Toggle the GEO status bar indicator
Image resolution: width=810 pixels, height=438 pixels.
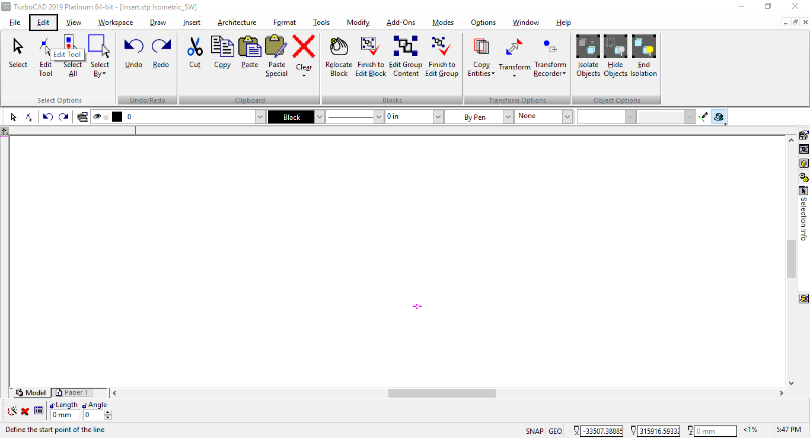click(x=556, y=431)
